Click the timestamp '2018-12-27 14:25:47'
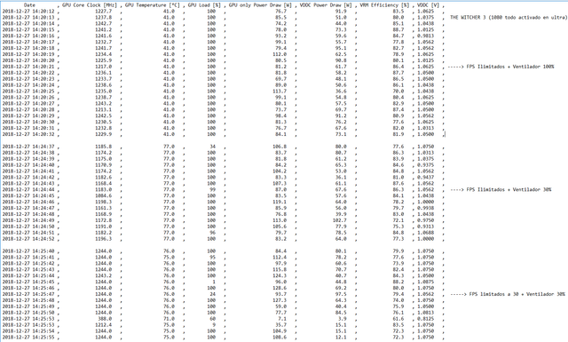 pos(28,294)
